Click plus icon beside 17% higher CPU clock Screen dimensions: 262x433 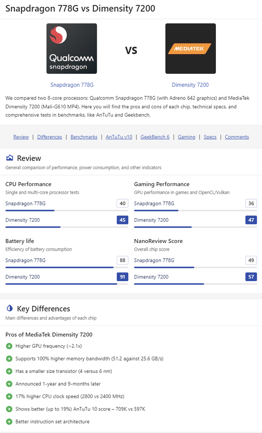[x=9, y=397]
